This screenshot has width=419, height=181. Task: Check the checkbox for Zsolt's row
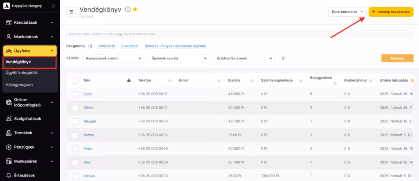75,94
